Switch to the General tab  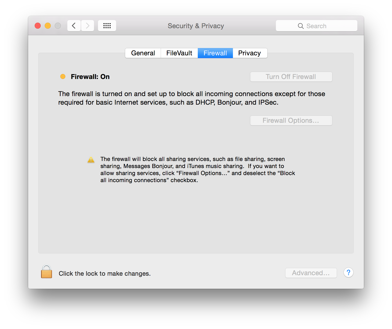point(143,53)
